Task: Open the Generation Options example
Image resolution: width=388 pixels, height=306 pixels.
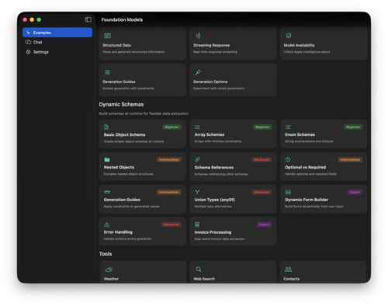Action: pos(233,80)
